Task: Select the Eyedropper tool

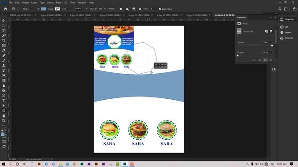Action: 4,51
